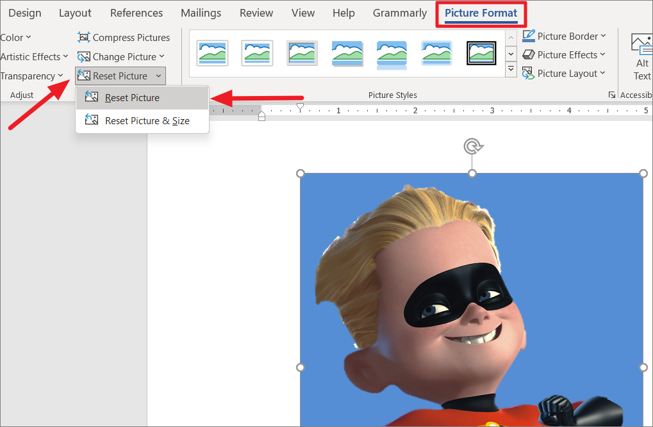
Task: Open the Transparency dropdown
Action: point(31,76)
